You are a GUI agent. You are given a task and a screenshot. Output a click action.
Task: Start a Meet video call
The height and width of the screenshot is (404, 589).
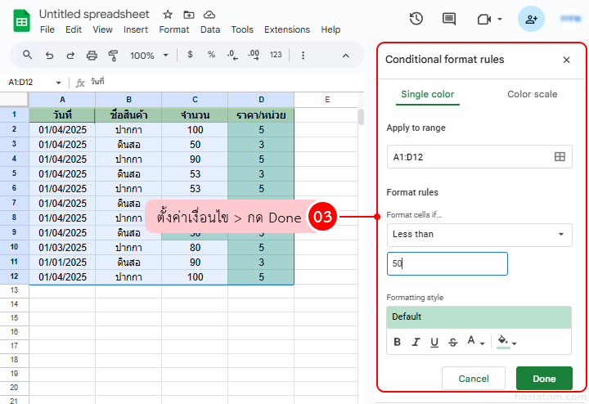point(484,19)
